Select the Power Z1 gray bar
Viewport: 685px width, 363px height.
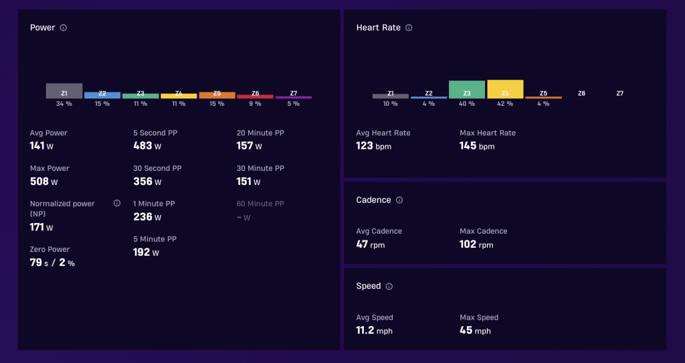pyautogui.click(x=64, y=91)
